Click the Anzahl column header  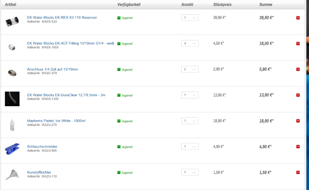(x=187, y=5)
